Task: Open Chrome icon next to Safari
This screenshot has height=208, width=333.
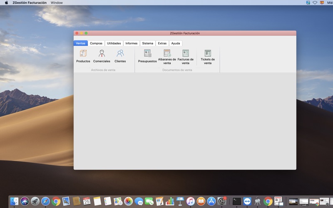Action: pos(56,201)
